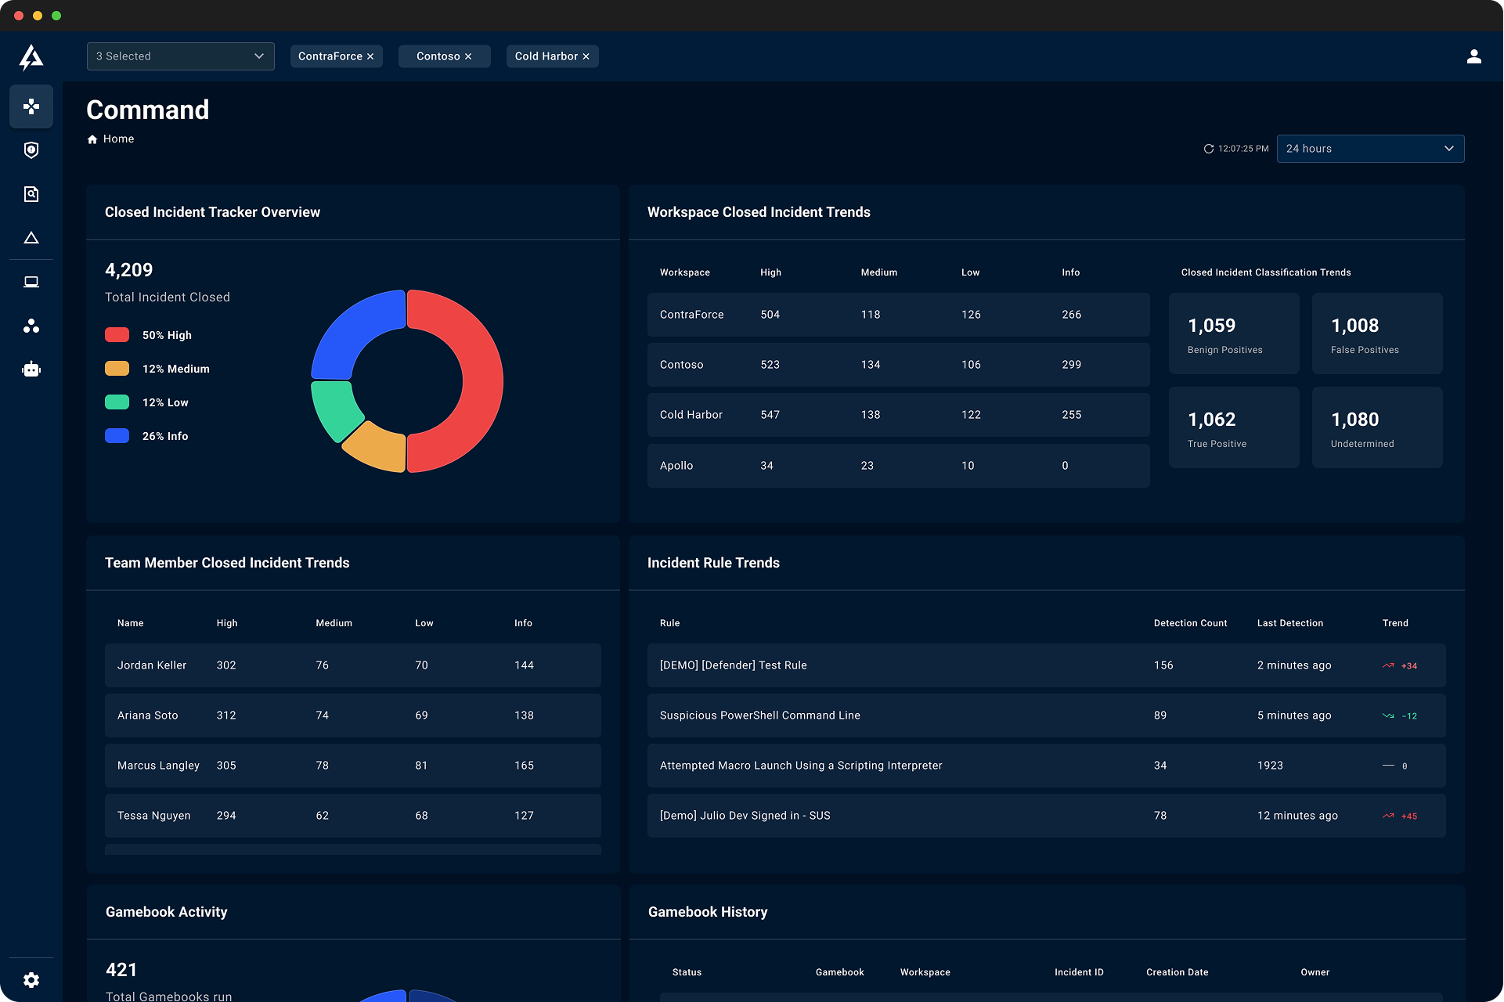This screenshot has width=1504, height=1002.
Task: Click the Suspicious PowerShell Command Line rule
Action: [x=759, y=715]
